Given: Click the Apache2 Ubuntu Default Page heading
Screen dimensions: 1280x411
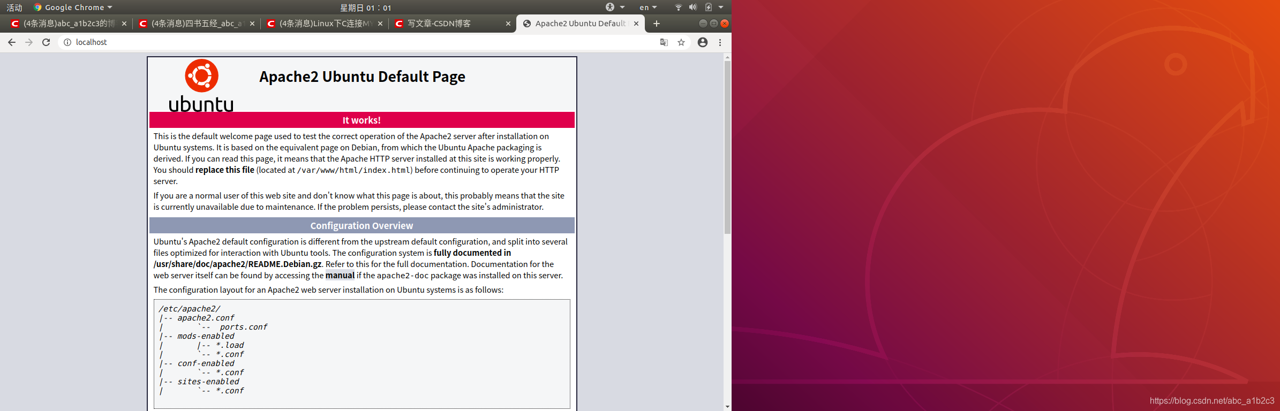Looking at the screenshot, I should [x=362, y=77].
